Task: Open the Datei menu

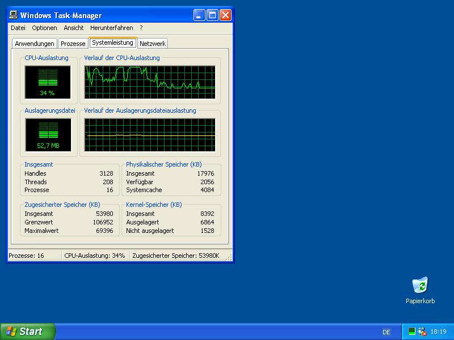Action: 18,28
